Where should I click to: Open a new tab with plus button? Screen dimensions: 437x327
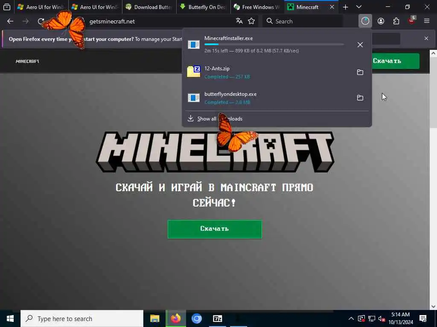[345, 7]
